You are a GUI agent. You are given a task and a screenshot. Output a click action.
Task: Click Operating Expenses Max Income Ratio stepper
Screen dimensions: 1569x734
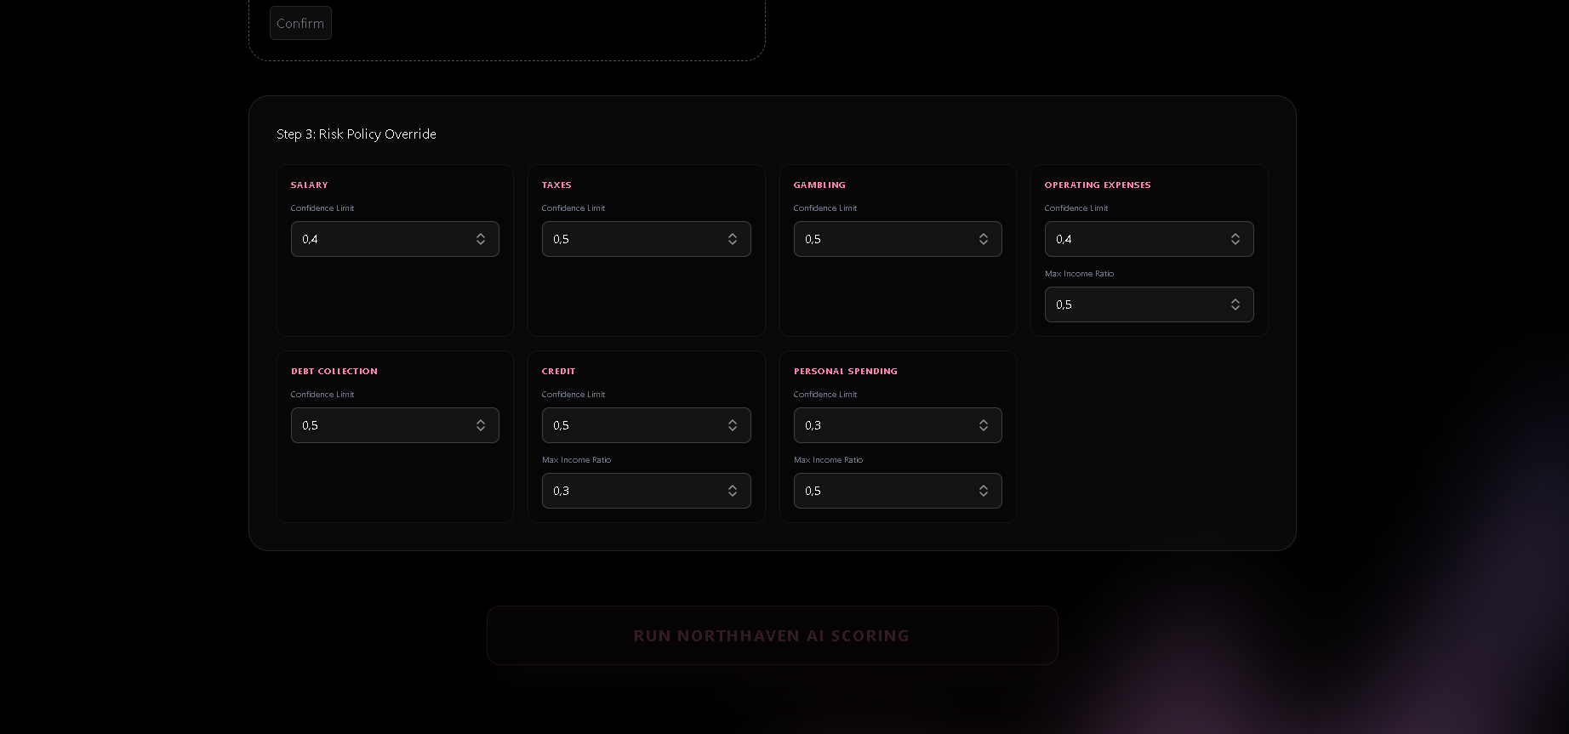coord(1235,304)
